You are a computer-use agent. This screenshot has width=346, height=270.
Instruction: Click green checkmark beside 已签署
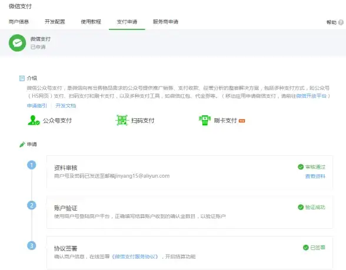point(305,248)
